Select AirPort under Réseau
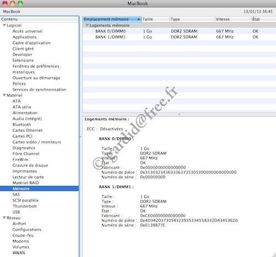This screenshot has height=257, width=276. 19,223
